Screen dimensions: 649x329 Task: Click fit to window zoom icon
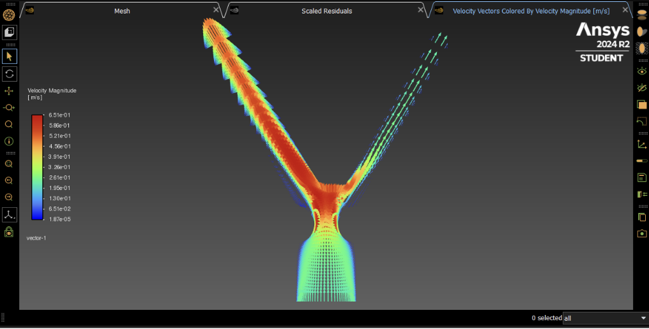point(9,164)
